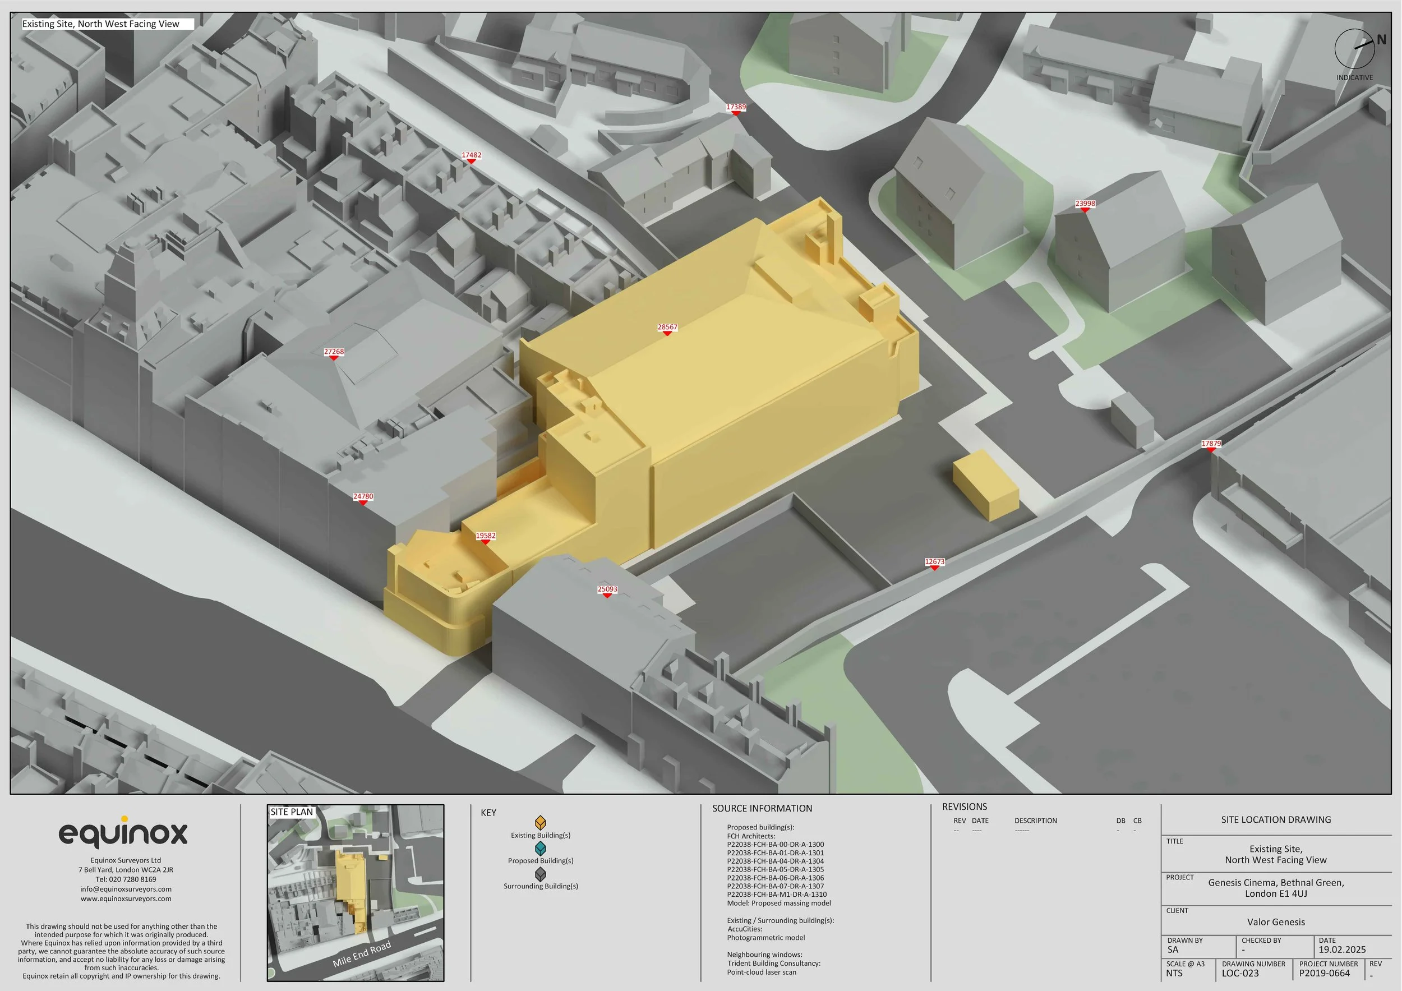Click the yellow Existing Building(s) key icon
The width and height of the screenshot is (1402, 991).
coord(541,823)
